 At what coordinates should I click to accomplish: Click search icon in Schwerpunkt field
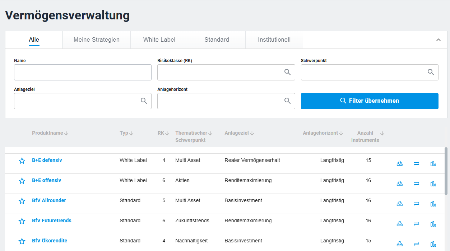click(431, 72)
